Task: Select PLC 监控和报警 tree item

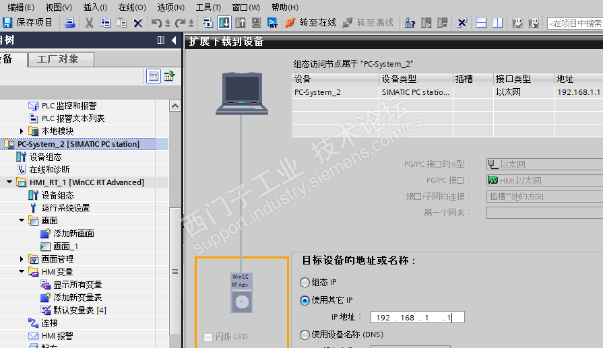Action: [69, 106]
